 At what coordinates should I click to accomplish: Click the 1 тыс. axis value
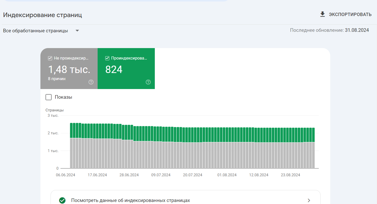53,151
